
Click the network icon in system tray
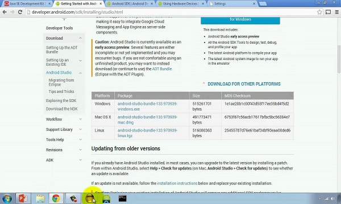(x=326, y=198)
